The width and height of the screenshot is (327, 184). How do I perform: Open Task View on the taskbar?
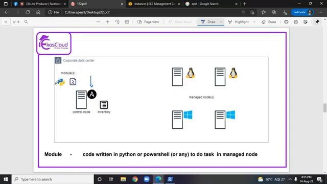coord(111,179)
